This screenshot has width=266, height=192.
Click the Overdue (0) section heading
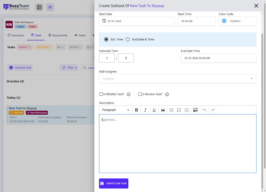(x=16, y=81)
